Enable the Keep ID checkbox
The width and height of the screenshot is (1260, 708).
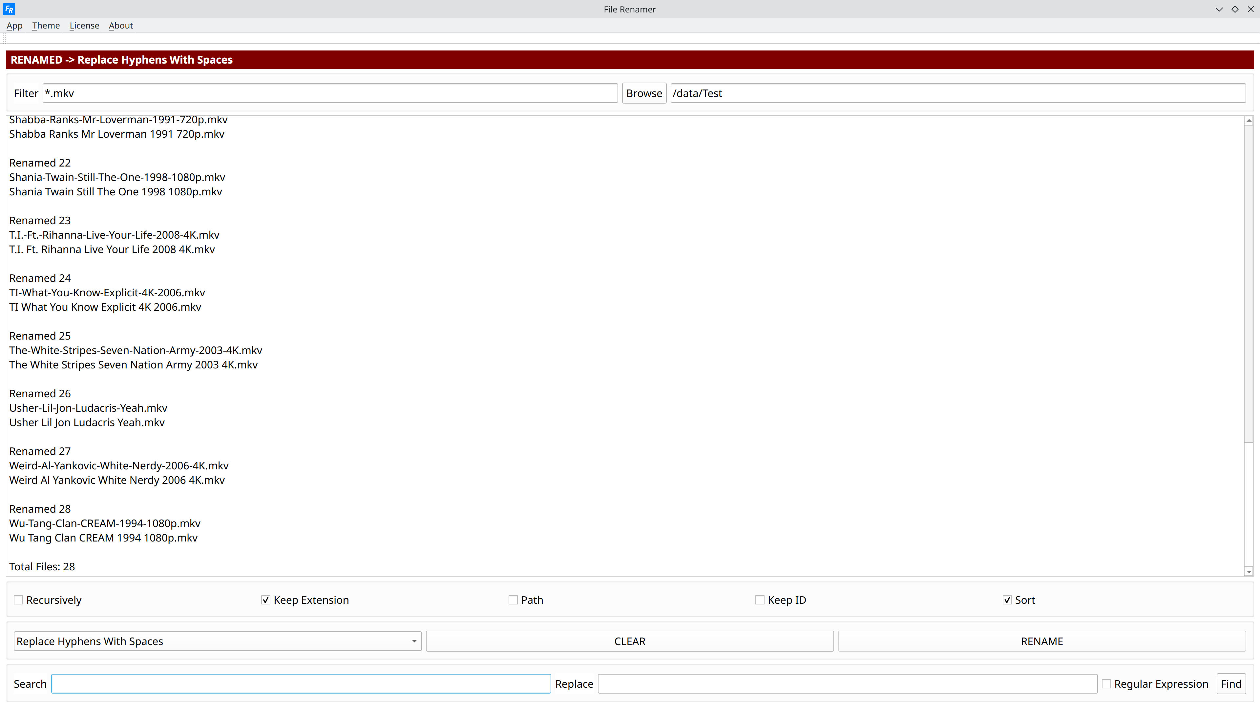pyautogui.click(x=760, y=600)
